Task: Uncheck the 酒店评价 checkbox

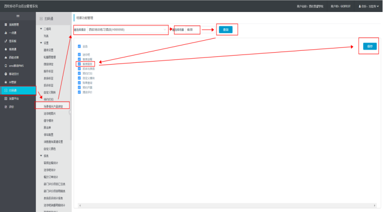Action: [x=79, y=92]
